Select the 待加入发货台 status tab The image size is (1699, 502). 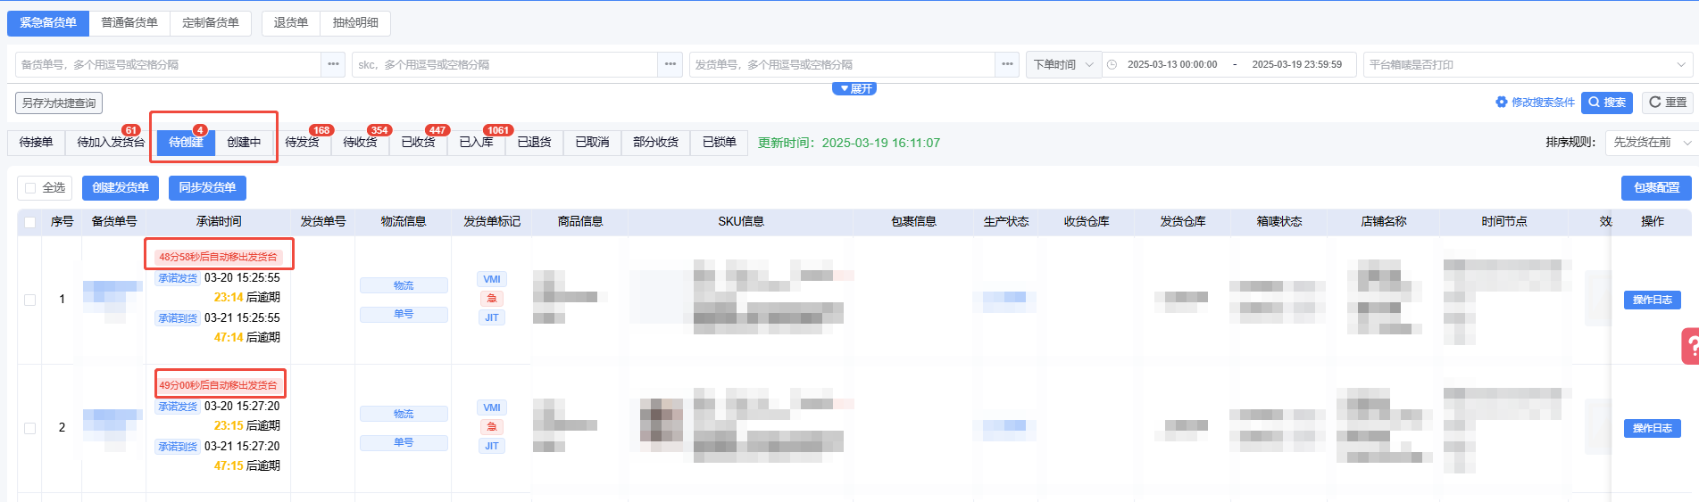click(111, 143)
